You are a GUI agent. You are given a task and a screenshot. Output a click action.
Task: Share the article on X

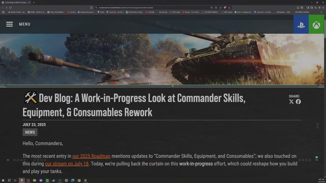291,102
